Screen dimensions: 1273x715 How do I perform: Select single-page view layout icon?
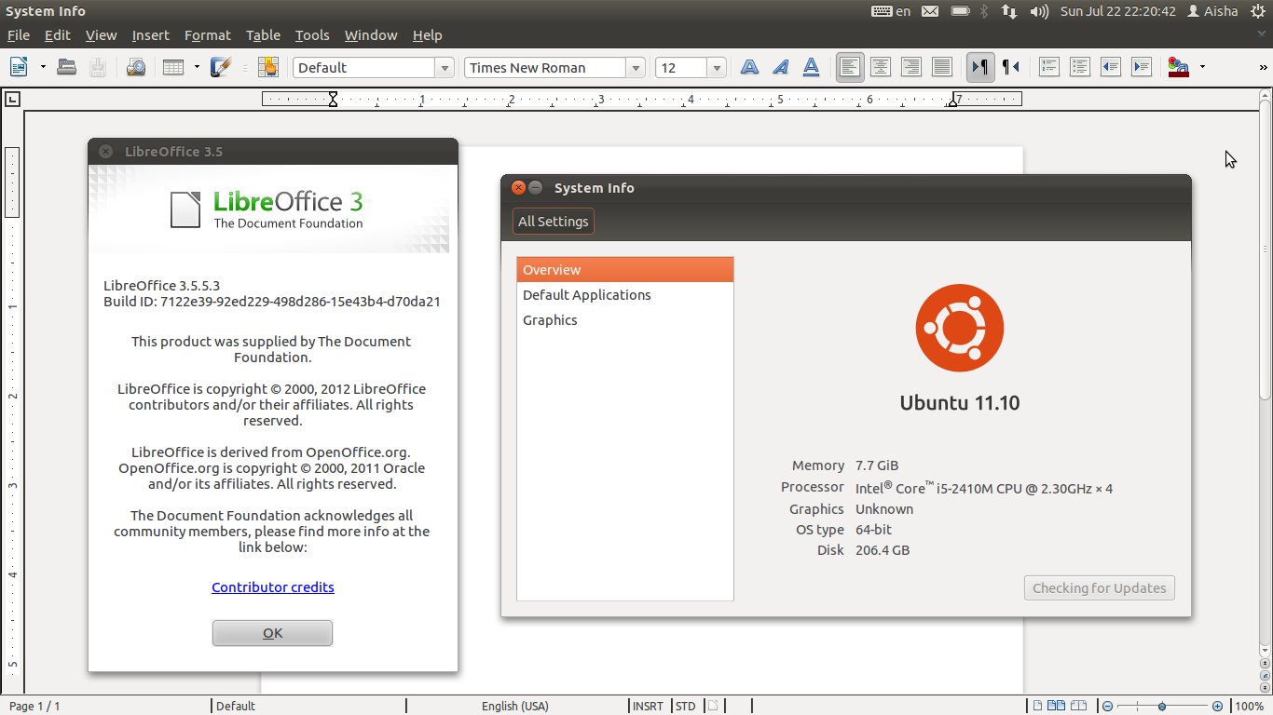(x=1038, y=706)
